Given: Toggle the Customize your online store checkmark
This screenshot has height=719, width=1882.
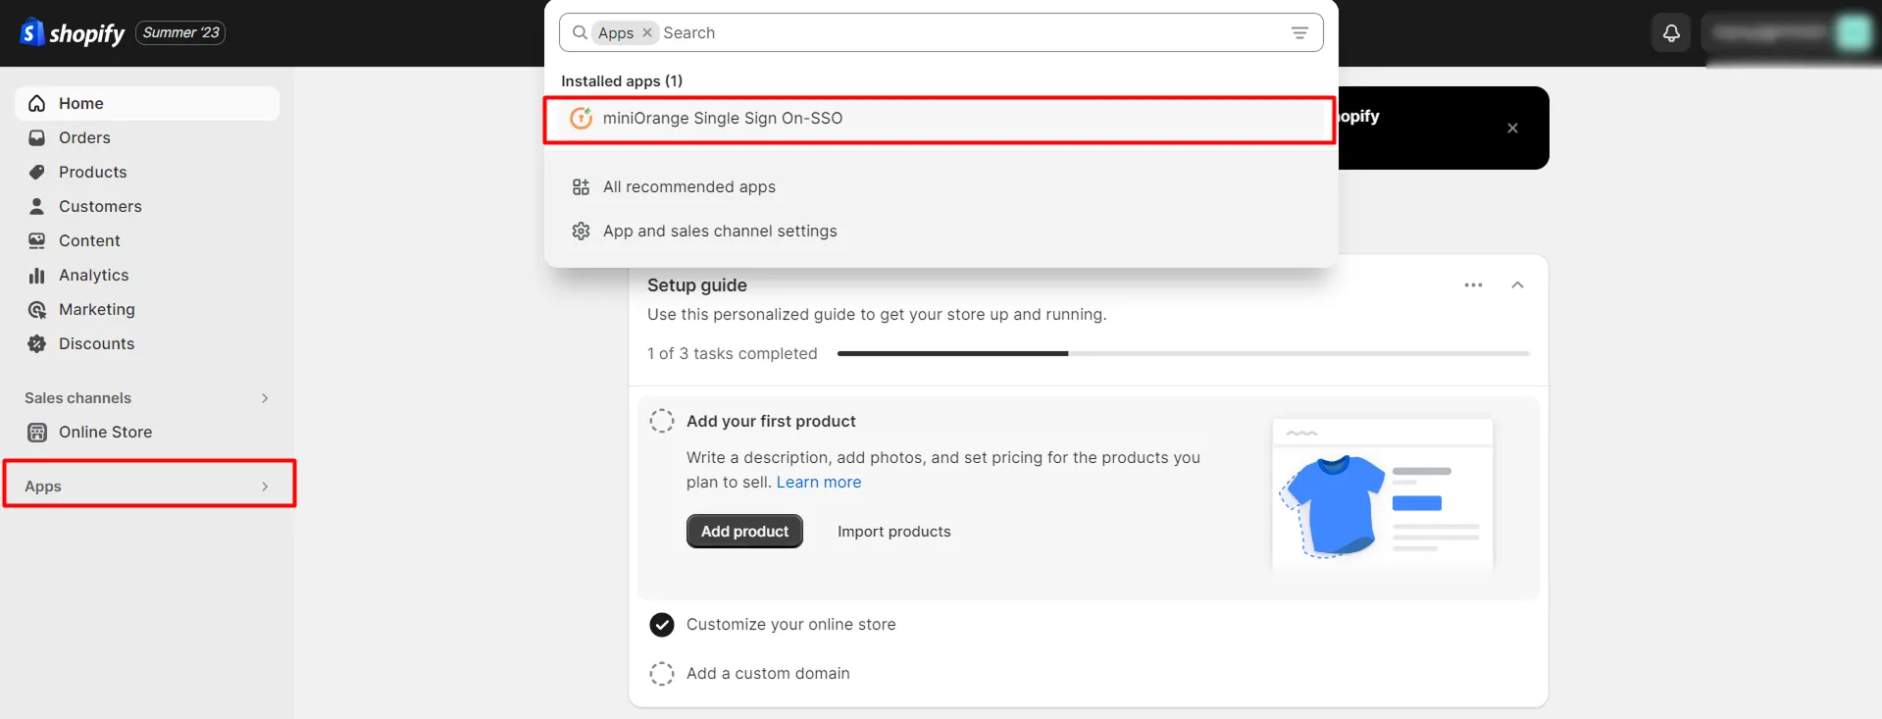Looking at the screenshot, I should pos(662,624).
